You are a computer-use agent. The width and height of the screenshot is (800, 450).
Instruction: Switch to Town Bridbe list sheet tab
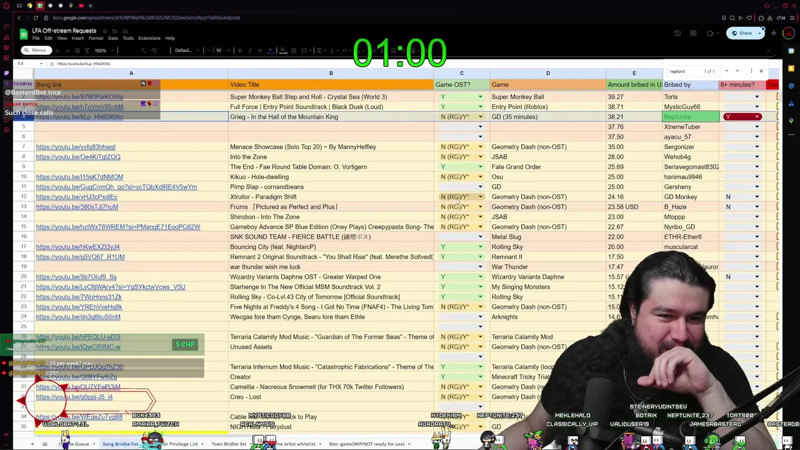[x=228, y=444]
